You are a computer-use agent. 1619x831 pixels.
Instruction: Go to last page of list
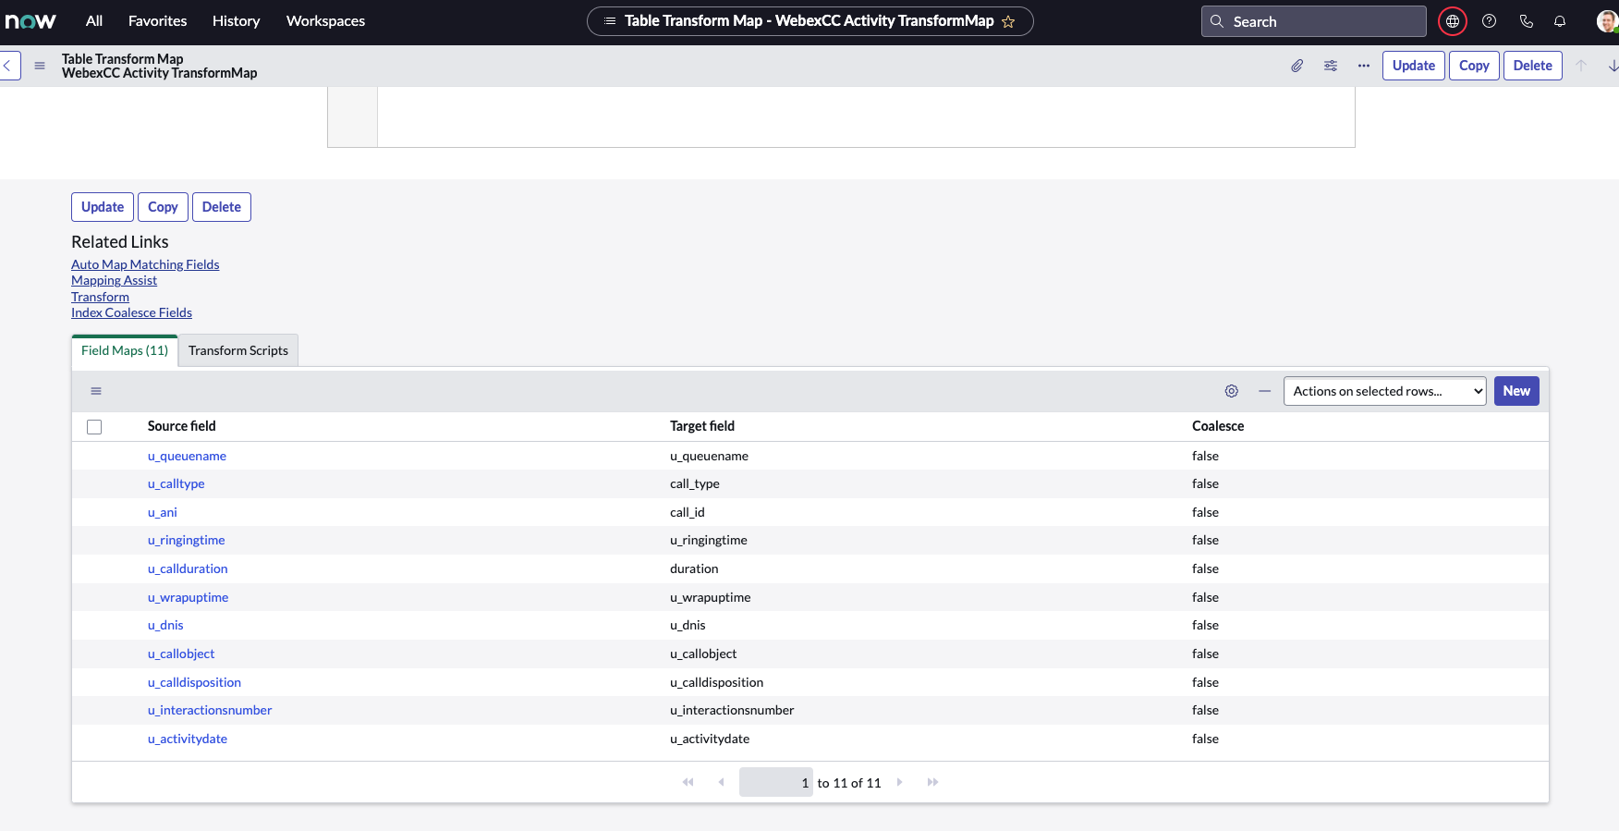(933, 782)
